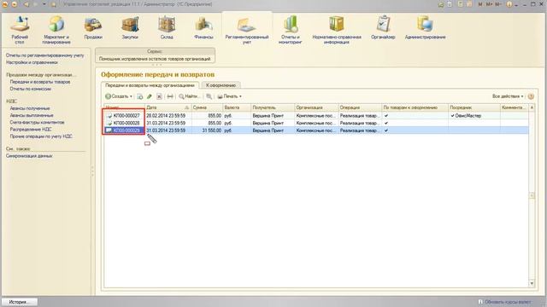This screenshot has width=547, height=307.
Task: Open the Закупки section
Action: [x=130, y=28]
